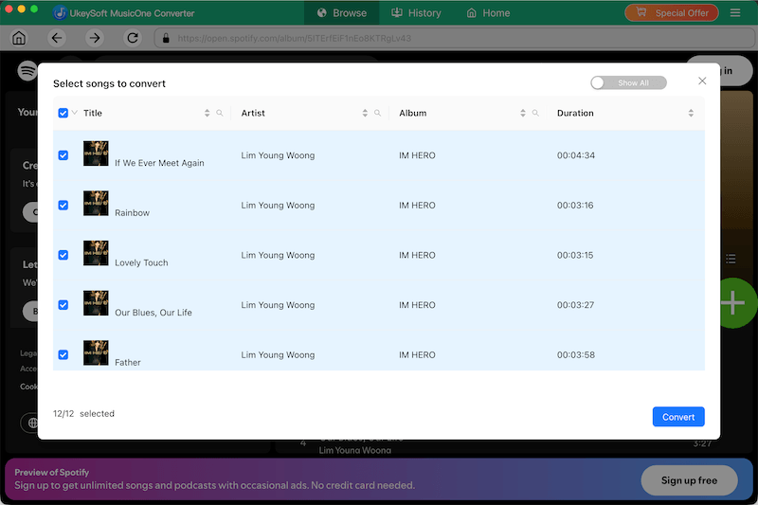Open the Special Offer button
The height and width of the screenshot is (505, 758).
tap(672, 13)
